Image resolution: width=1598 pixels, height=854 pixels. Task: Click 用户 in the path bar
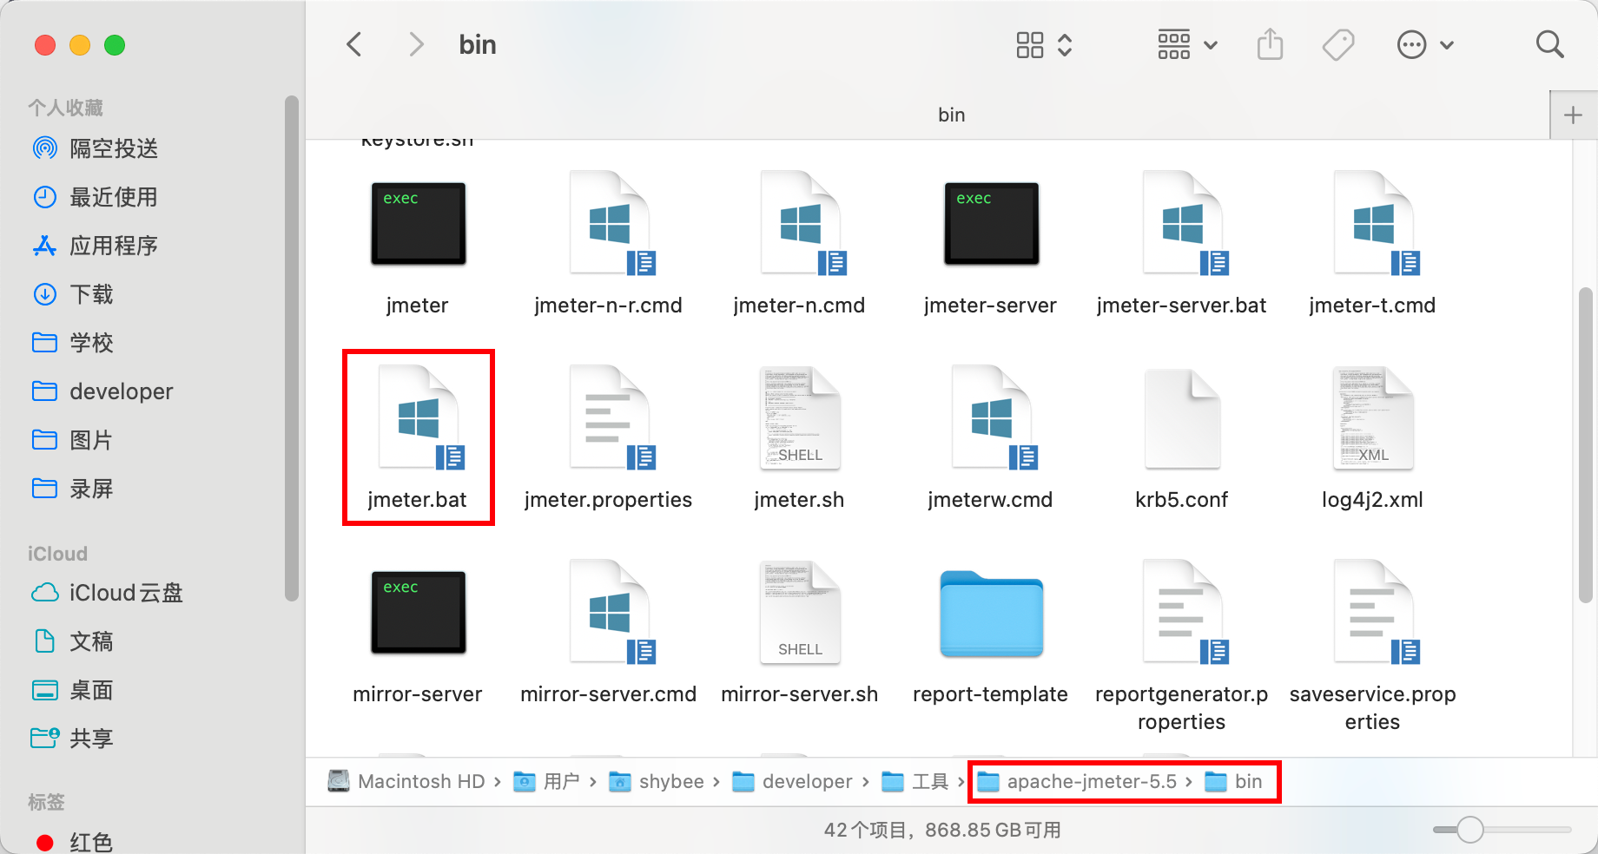tap(547, 781)
